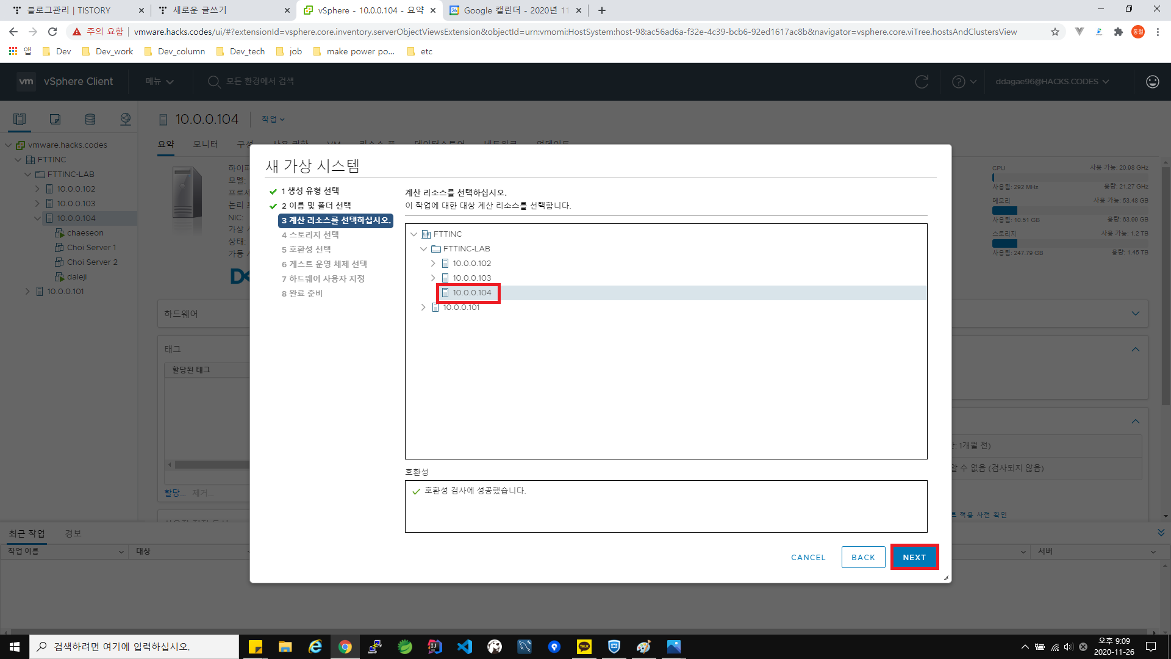
Task: Select host 10.0.0.104 in compute resource tree
Action: click(471, 293)
